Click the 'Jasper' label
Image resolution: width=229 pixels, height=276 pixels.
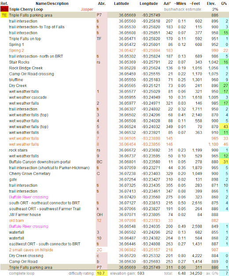point(87,9)
